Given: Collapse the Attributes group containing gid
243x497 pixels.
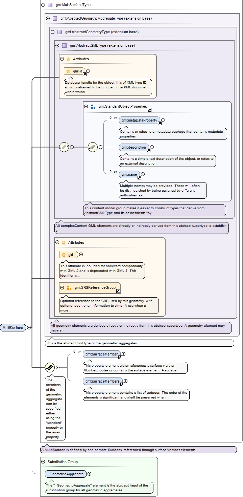Looking at the screenshot, I should [x=57, y=242].
